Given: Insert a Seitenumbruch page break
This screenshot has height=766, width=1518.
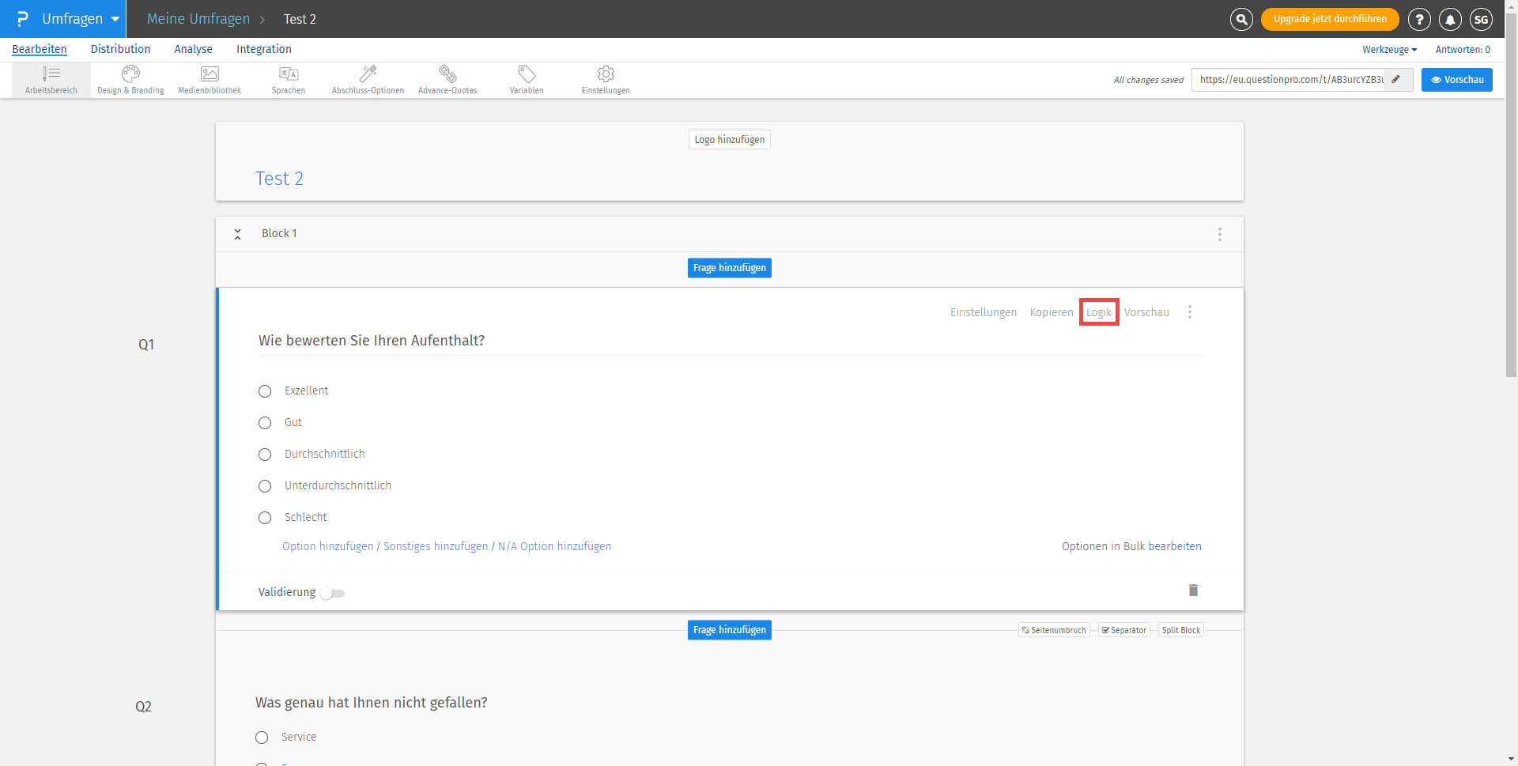Looking at the screenshot, I should 1054,630.
